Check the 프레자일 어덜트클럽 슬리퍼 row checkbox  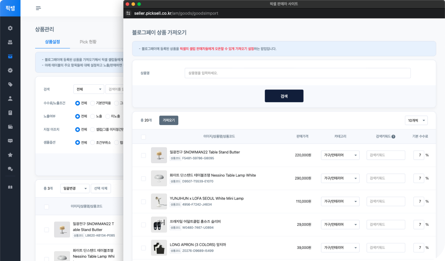click(143, 225)
